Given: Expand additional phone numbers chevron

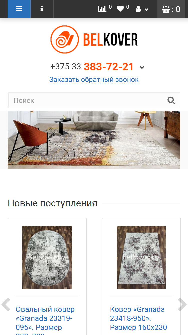Looking at the screenshot, I should click(x=142, y=67).
